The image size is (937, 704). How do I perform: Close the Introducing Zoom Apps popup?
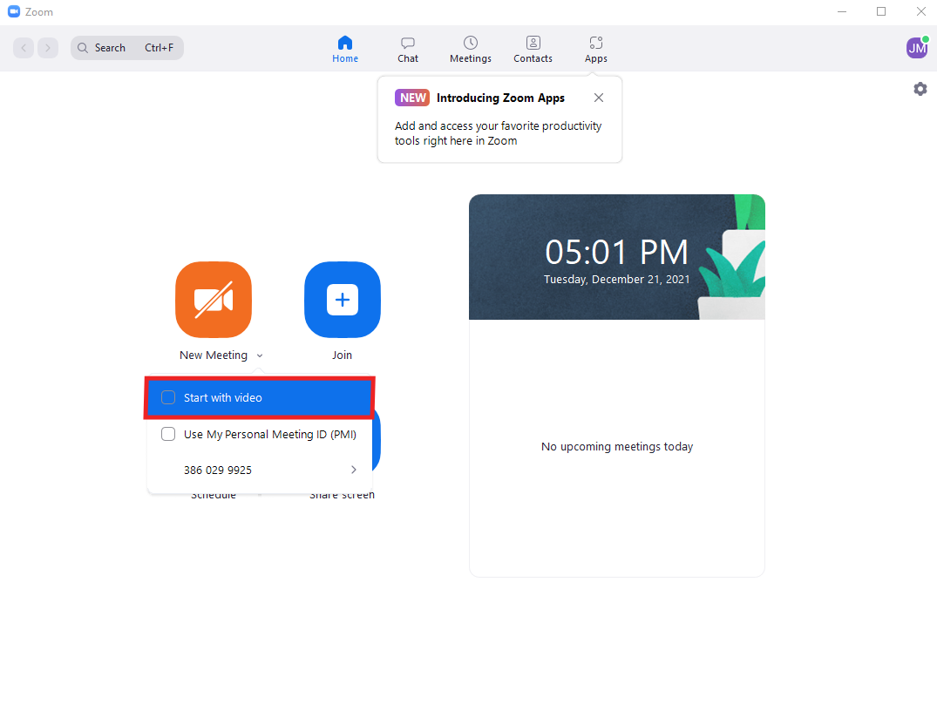point(598,98)
